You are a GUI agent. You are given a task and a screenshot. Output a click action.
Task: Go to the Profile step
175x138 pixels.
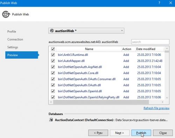coord(12,31)
